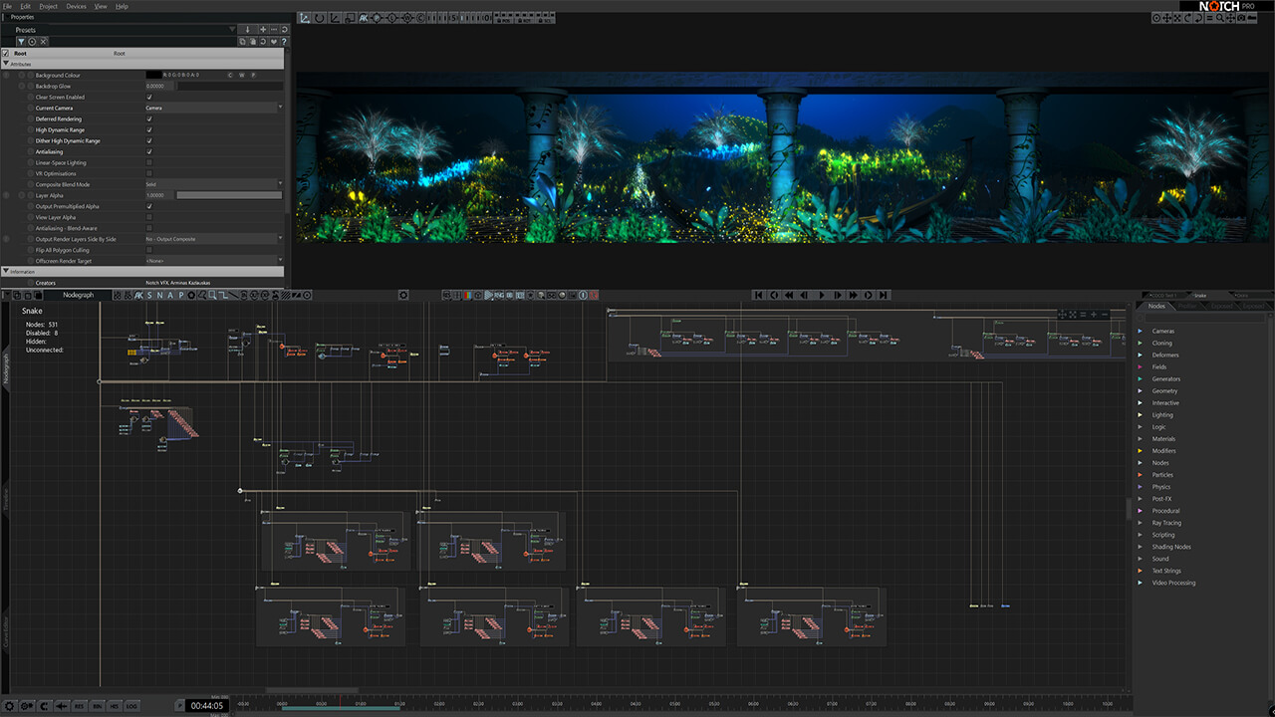Click the W button beside Background Colour
Viewport: 1275px width, 717px height.
tap(242, 75)
